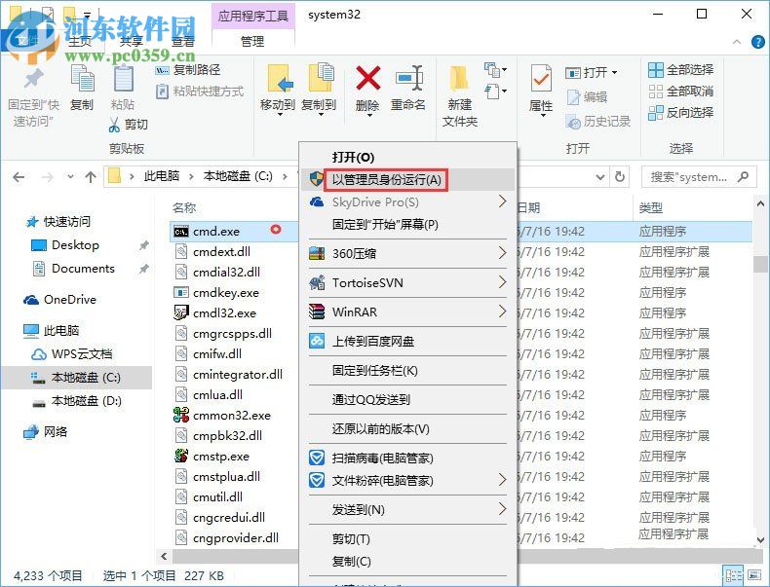Image resolution: width=770 pixels, height=587 pixels.
Task: Expand the Open (打开) button dropdown arrow
Action: coord(614,73)
